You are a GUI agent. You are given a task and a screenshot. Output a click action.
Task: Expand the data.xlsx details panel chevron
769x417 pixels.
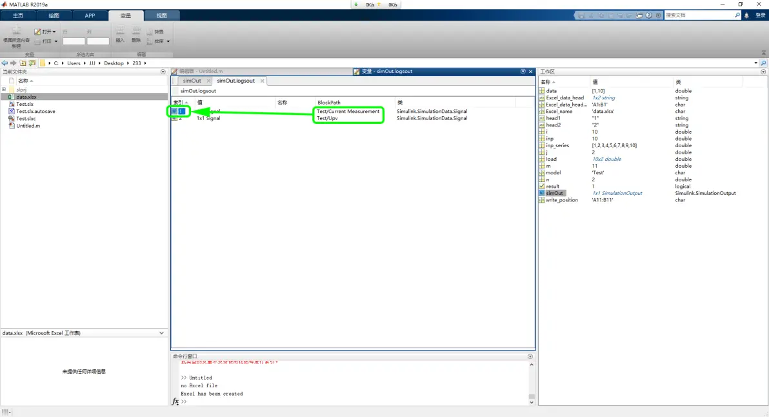(x=161, y=333)
